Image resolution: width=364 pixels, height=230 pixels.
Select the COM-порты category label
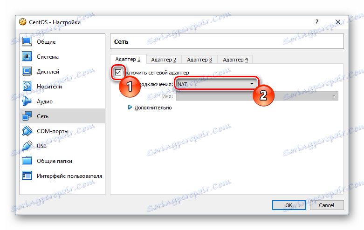[53, 131]
